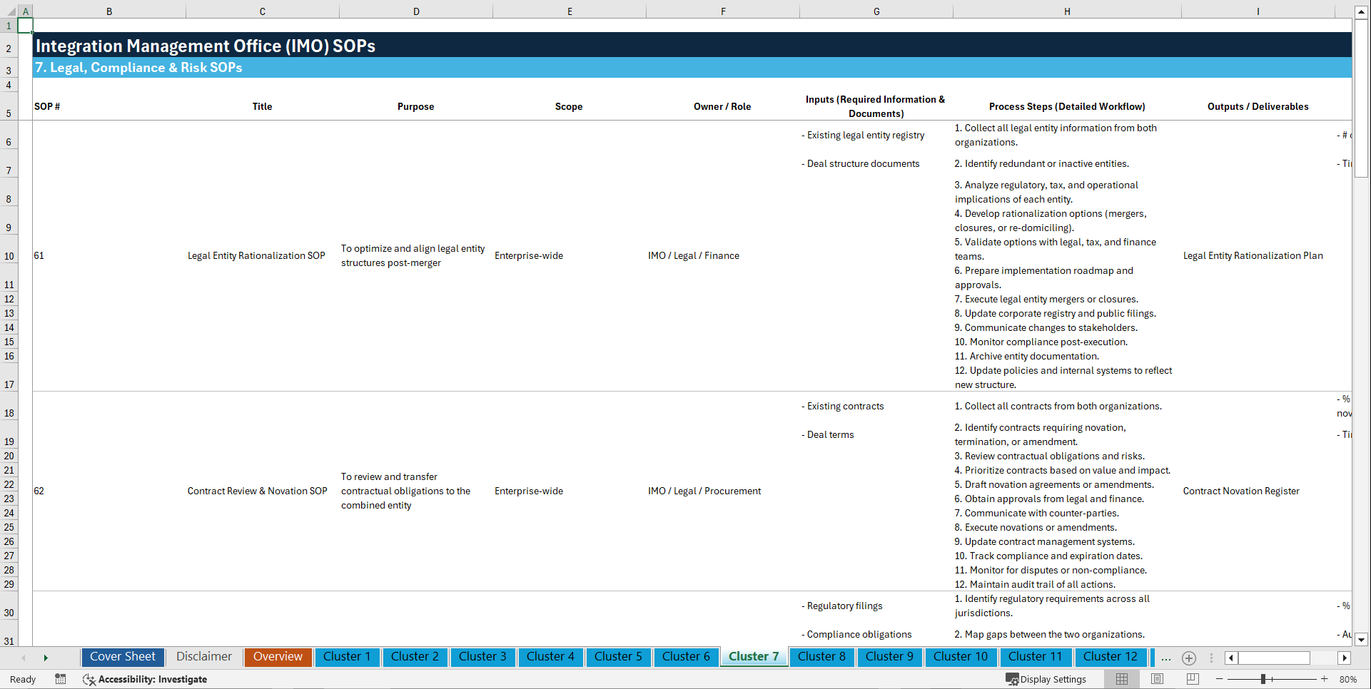Click the scroll-up arrow on vertical scrollbar
Image resolution: width=1371 pixels, height=689 pixels.
pyautogui.click(x=1361, y=11)
